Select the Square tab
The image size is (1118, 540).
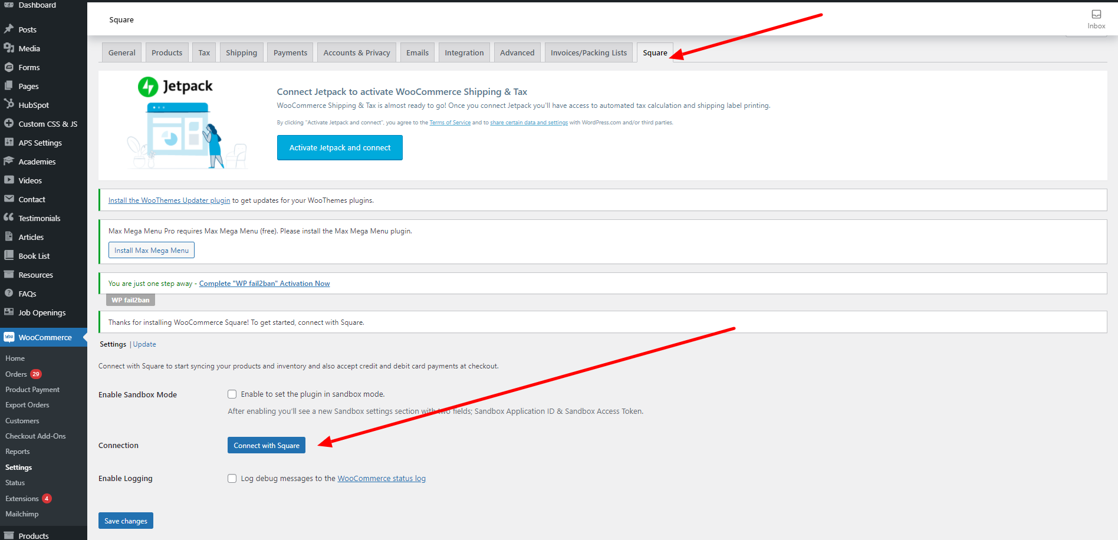point(655,52)
